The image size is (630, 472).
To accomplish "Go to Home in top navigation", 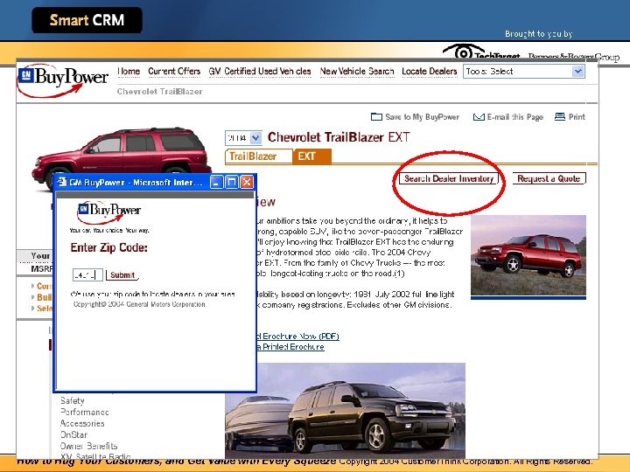I will 129,72.
